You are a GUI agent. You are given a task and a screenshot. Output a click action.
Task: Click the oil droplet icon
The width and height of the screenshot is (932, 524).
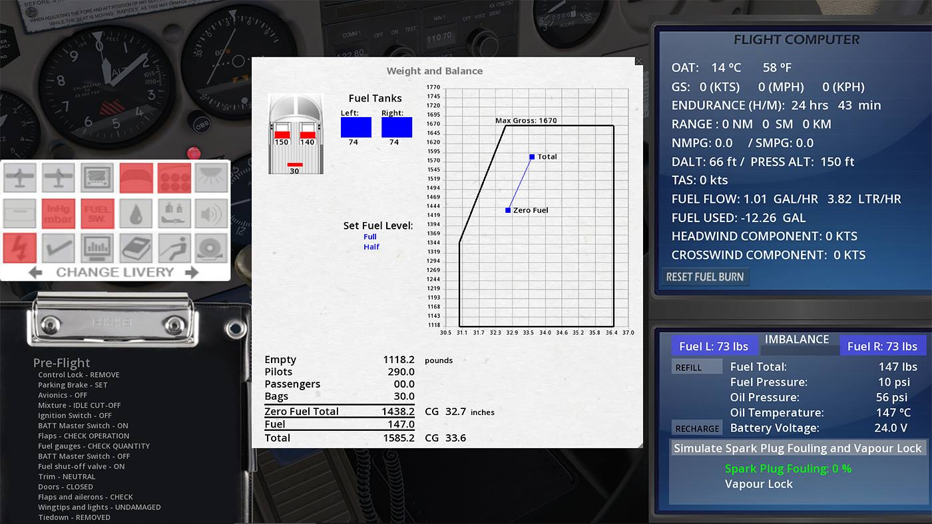tap(135, 213)
